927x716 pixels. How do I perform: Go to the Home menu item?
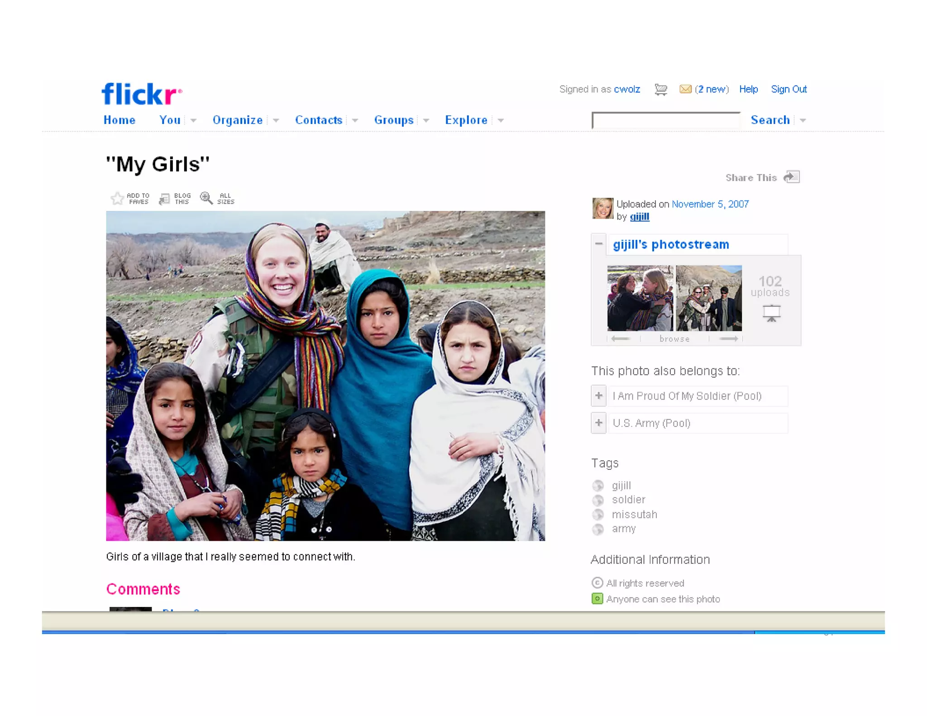(x=119, y=120)
